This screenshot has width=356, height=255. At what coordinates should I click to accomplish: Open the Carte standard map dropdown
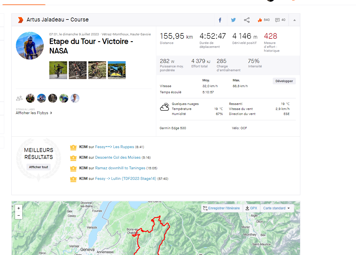pyautogui.click(x=277, y=208)
